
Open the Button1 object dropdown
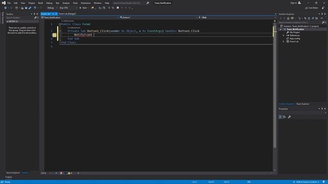[x=158, y=17]
